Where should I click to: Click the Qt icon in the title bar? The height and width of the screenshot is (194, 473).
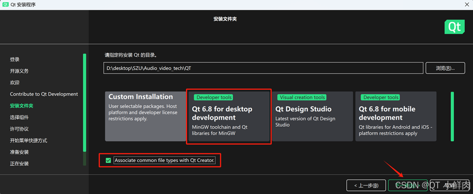(x=6, y=5)
